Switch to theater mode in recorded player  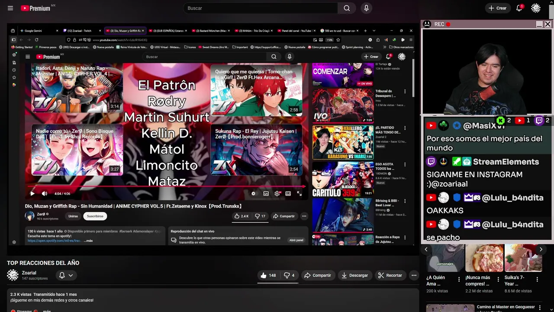coord(288,194)
